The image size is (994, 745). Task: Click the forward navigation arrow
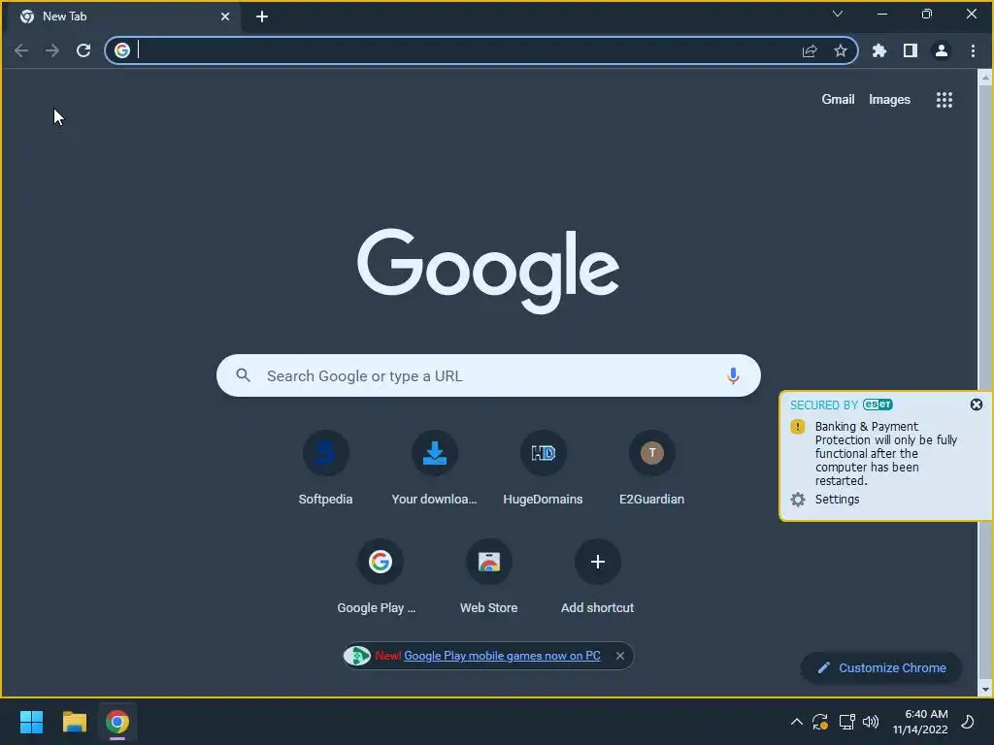[x=52, y=50]
